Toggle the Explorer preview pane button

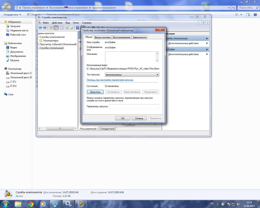(248, 15)
